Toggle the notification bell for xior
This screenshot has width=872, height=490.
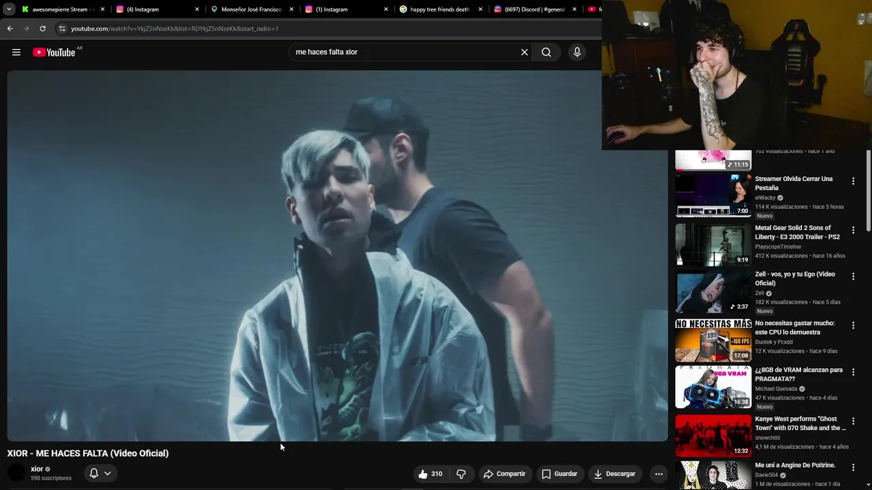click(94, 473)
